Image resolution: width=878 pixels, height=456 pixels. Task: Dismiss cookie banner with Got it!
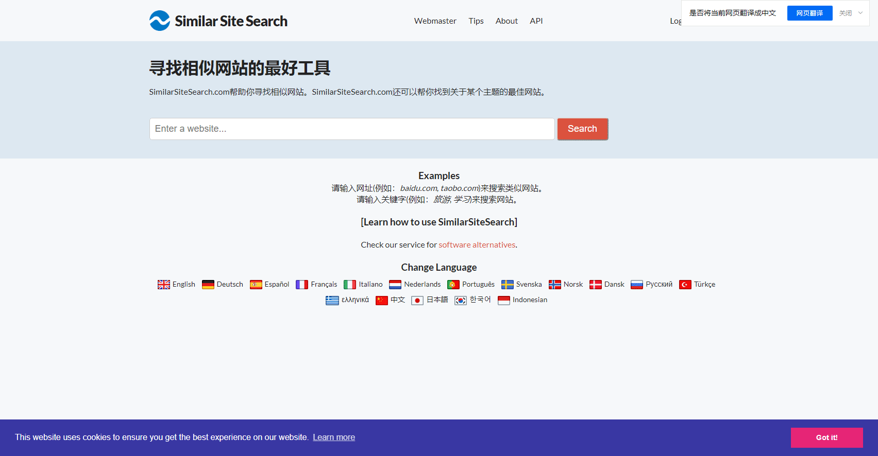(x=826, y=437)
